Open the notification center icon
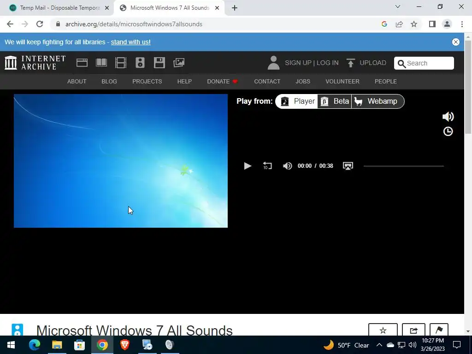 (457, 345)
